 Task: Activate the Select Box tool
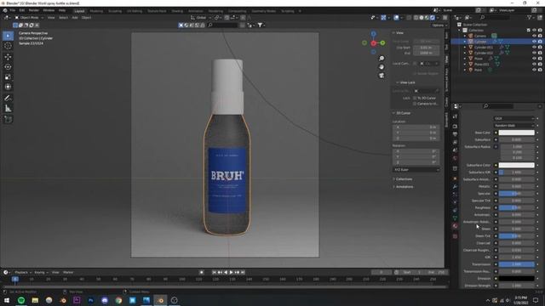coord(8,36)
